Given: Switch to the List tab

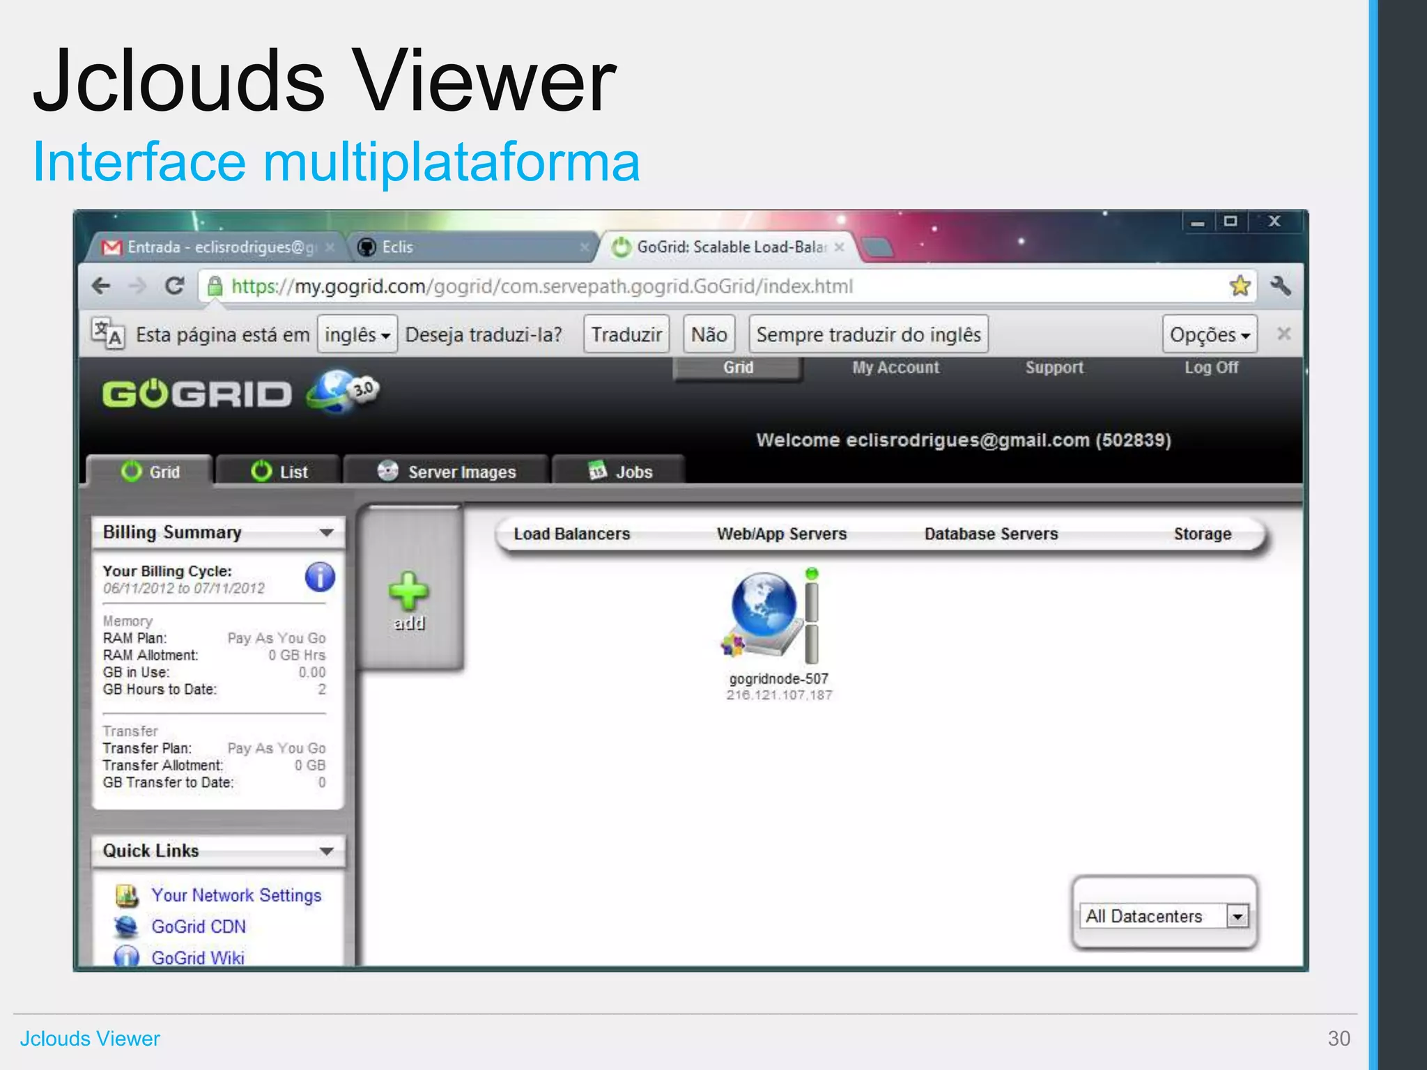Looking at the screenshot, I should (x=279, y=472).
